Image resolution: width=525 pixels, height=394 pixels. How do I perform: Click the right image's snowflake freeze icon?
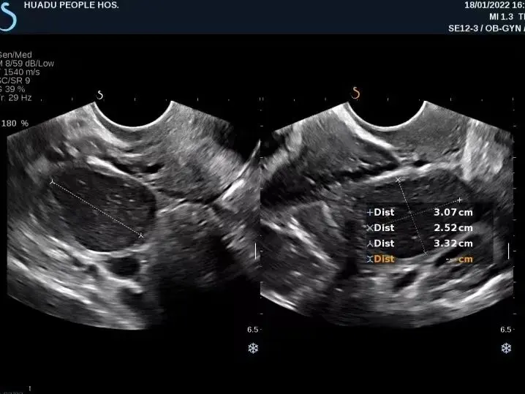coord(506,348)
